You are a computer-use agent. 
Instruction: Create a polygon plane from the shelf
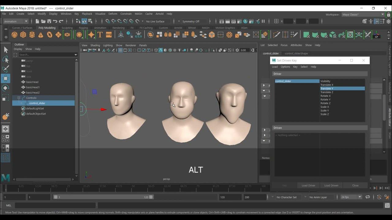[58, 35]
